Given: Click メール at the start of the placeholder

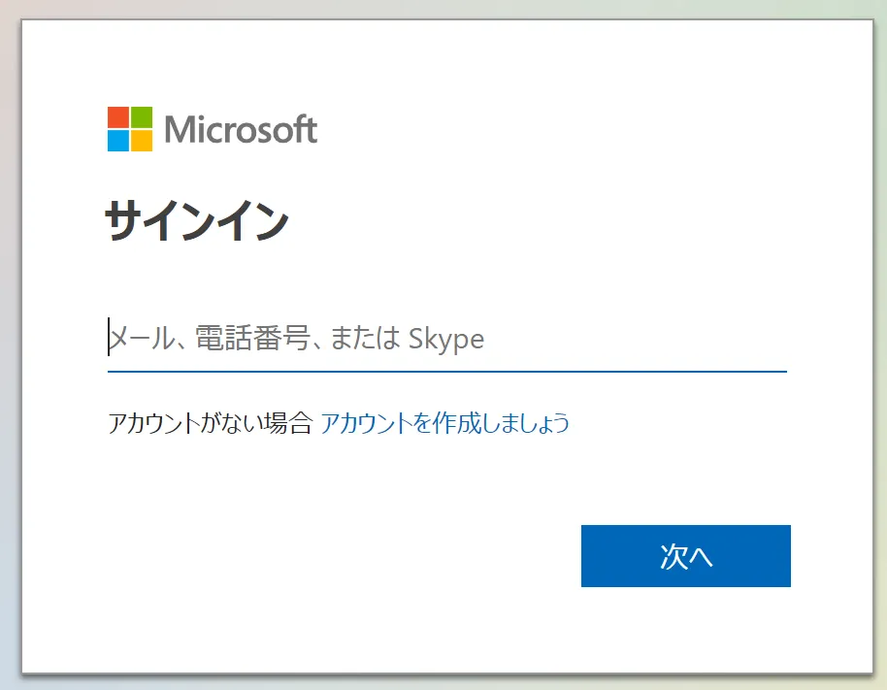Looking at the screenshot, I should 143,339.
